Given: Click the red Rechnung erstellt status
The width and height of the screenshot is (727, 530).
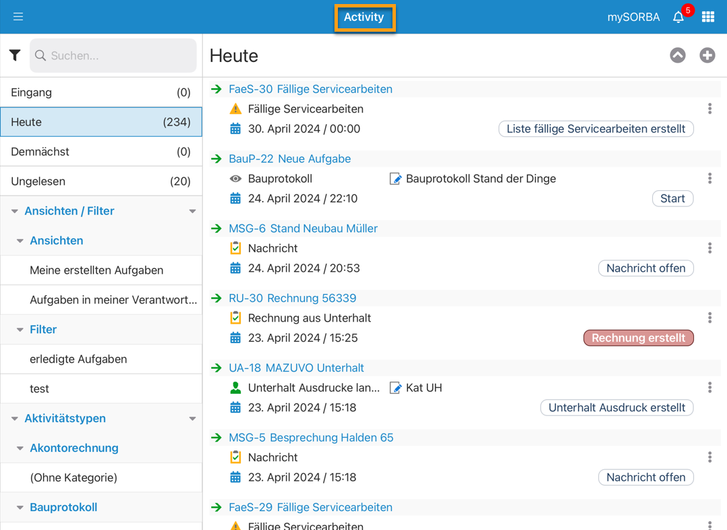Looking at the screenshot, I should [x=638, y=338].
